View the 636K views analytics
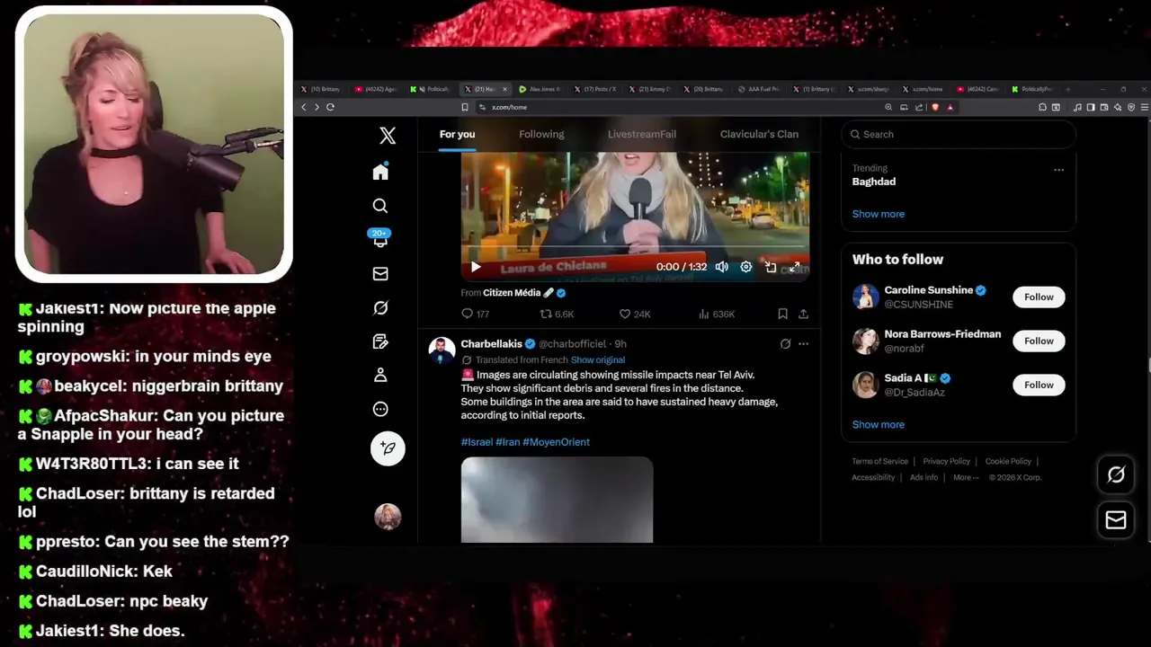Image resolution: width=1151 pixels, height=647 pixels. tap(717, 314)
